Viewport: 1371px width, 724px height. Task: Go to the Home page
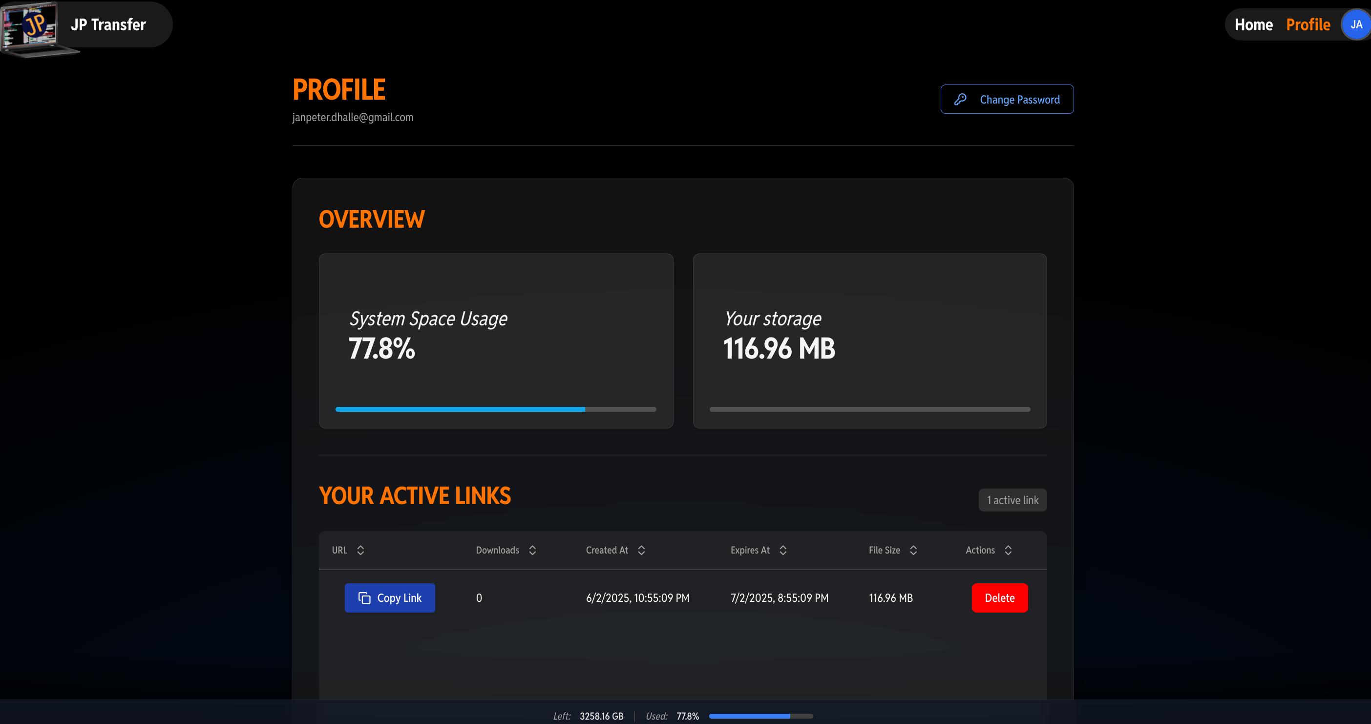pyautogui.click(x=1253, y=24)
